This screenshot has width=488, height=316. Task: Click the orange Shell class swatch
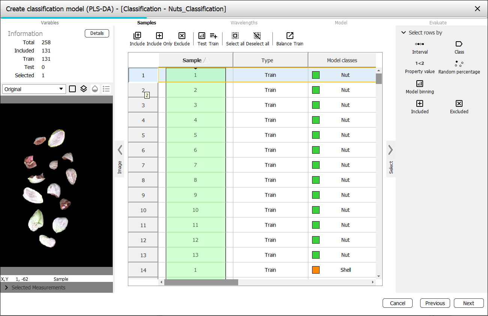(x=316, y=270)
